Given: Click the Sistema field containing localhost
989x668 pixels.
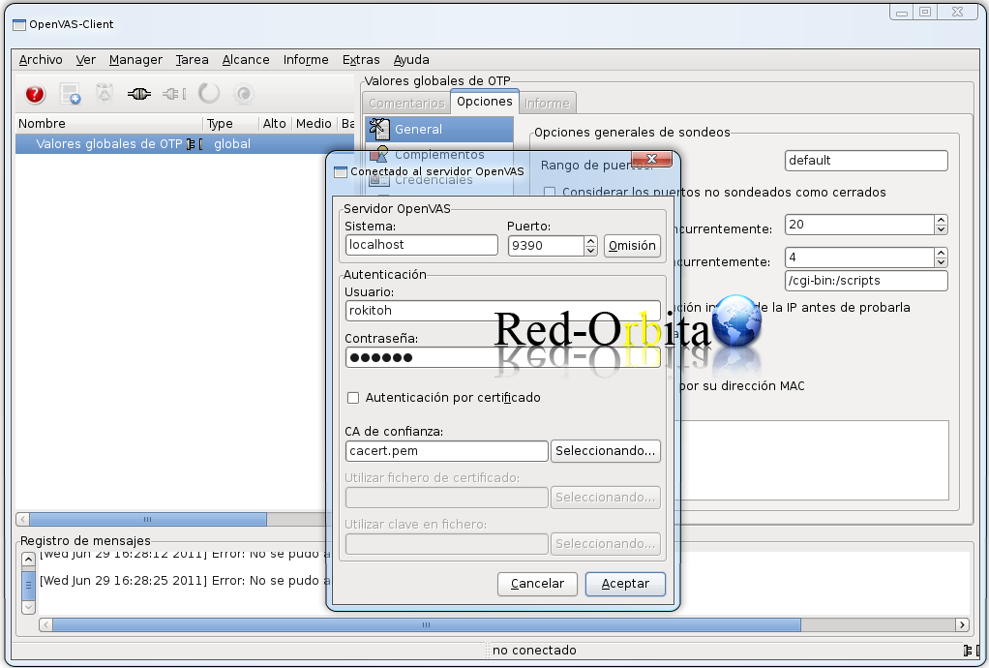Looking at the screenshot, I should (x=422, y=245).
